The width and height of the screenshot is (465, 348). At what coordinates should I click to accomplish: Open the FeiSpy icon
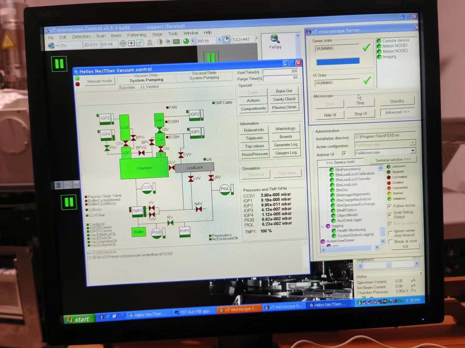coord(275,42)
